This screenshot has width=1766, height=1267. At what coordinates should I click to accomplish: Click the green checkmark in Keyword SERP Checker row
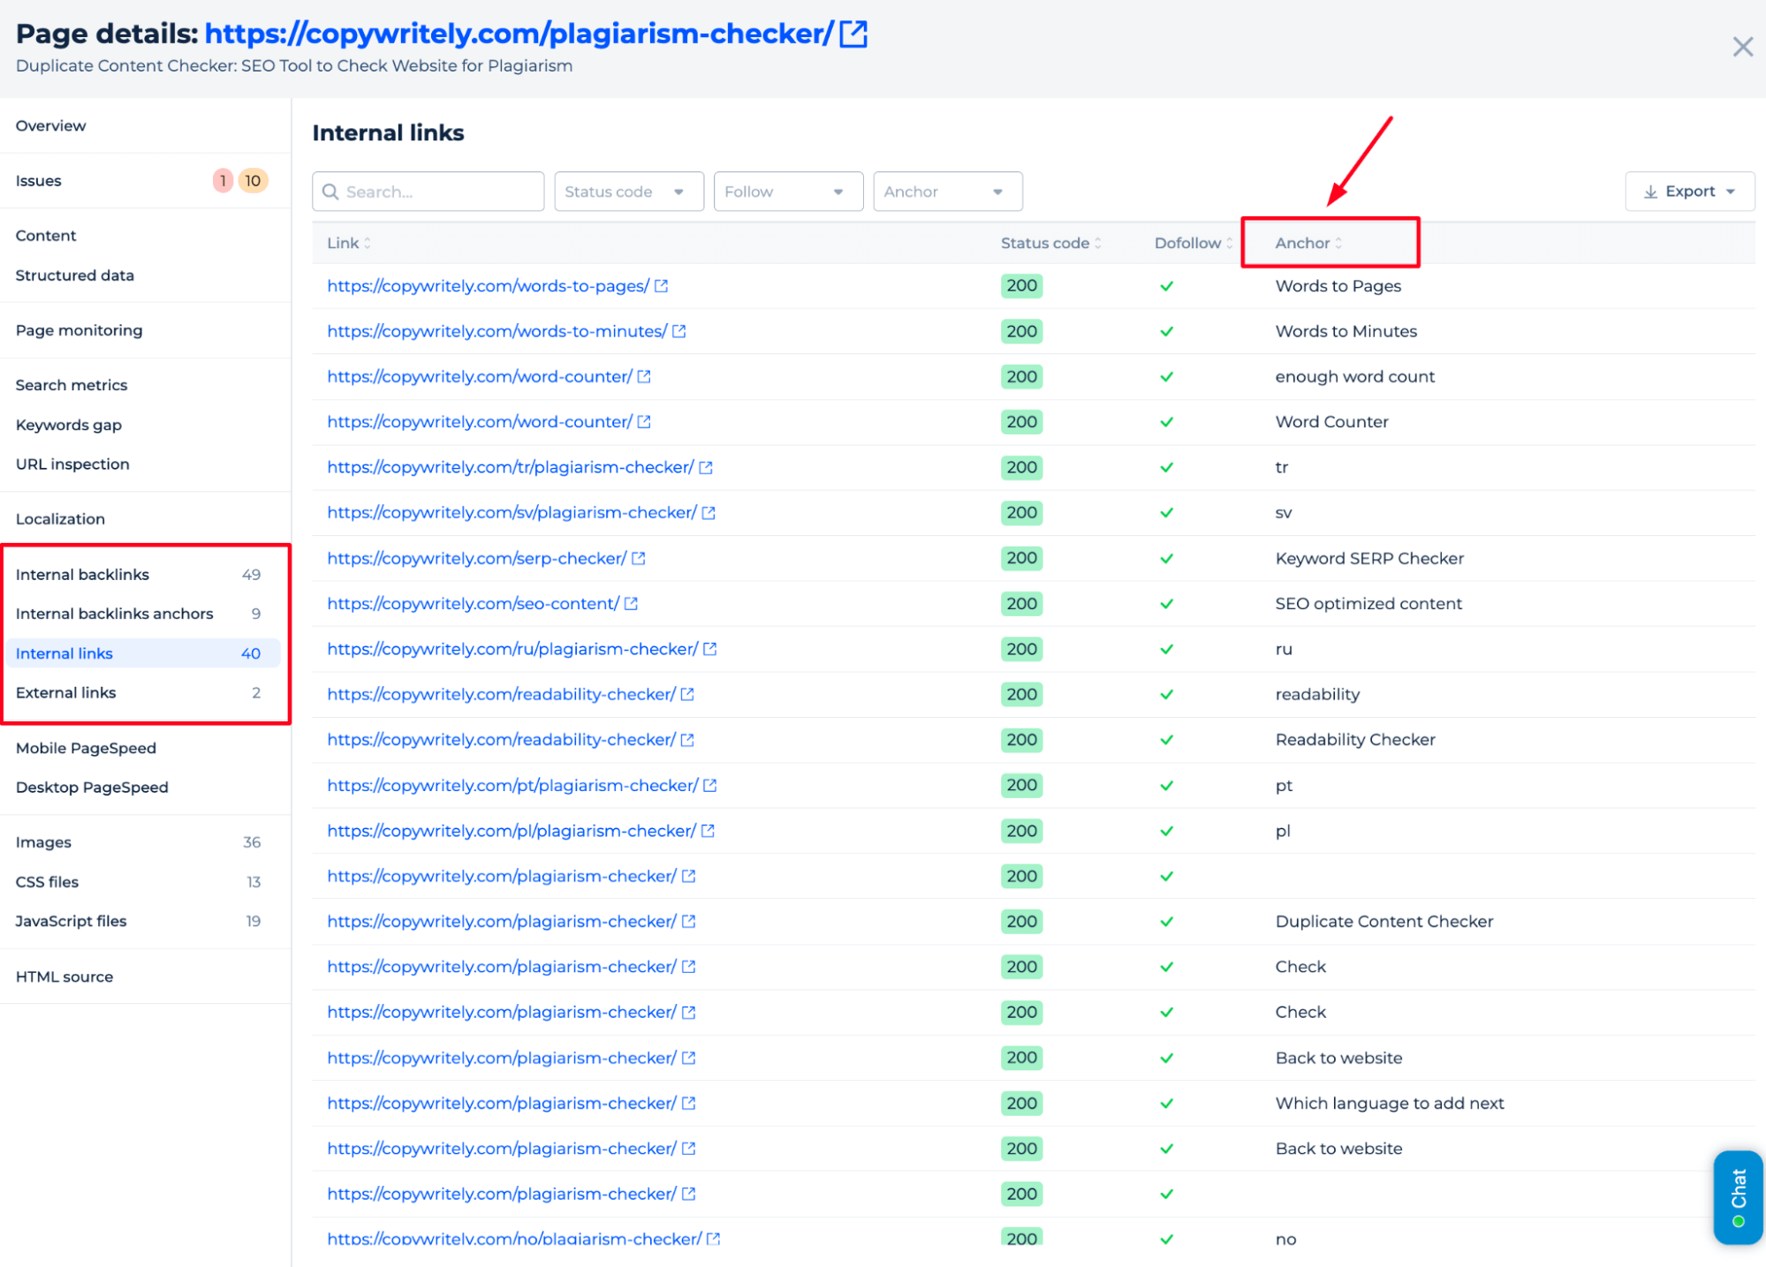click(1166, 558)
